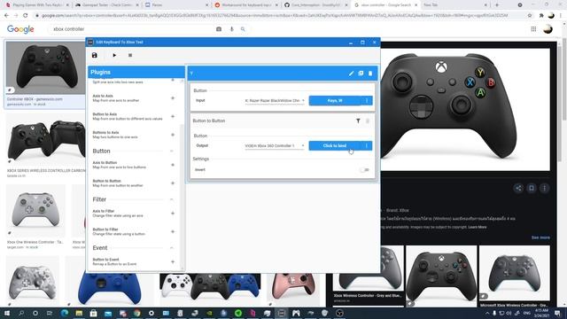
Task: Add the Button to Filter plugin
Action: (173, 231)
